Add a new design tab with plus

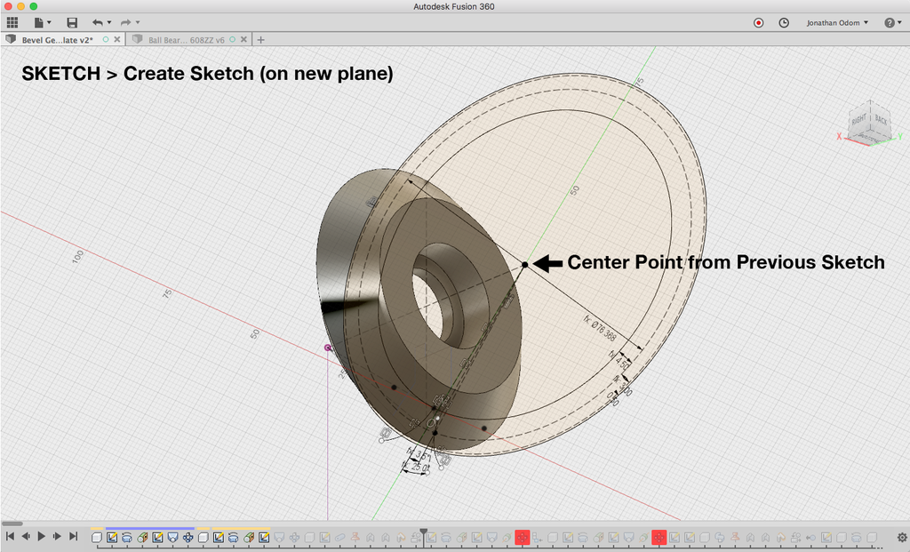260,40
